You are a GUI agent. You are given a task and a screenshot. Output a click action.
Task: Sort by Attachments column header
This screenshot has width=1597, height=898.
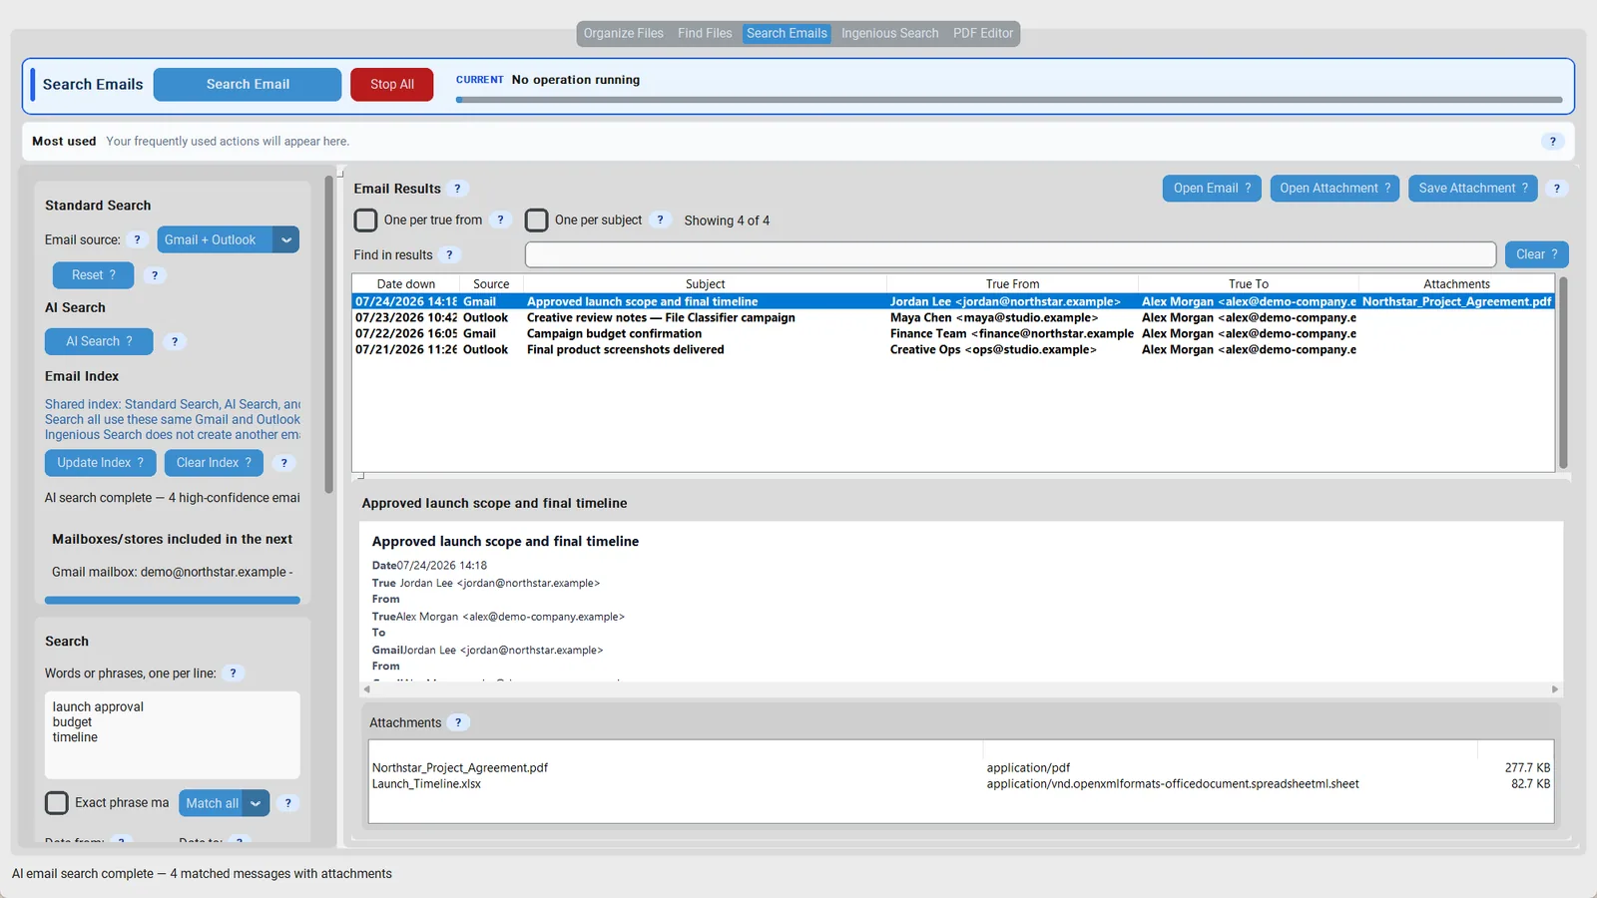coord(1456,284)
